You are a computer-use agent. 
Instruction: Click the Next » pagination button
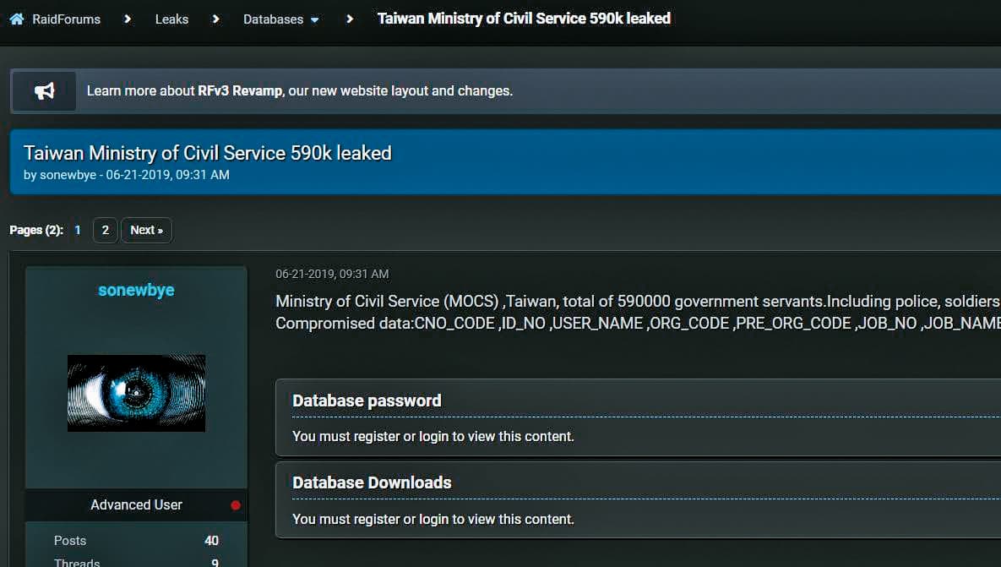click(147, 230)
